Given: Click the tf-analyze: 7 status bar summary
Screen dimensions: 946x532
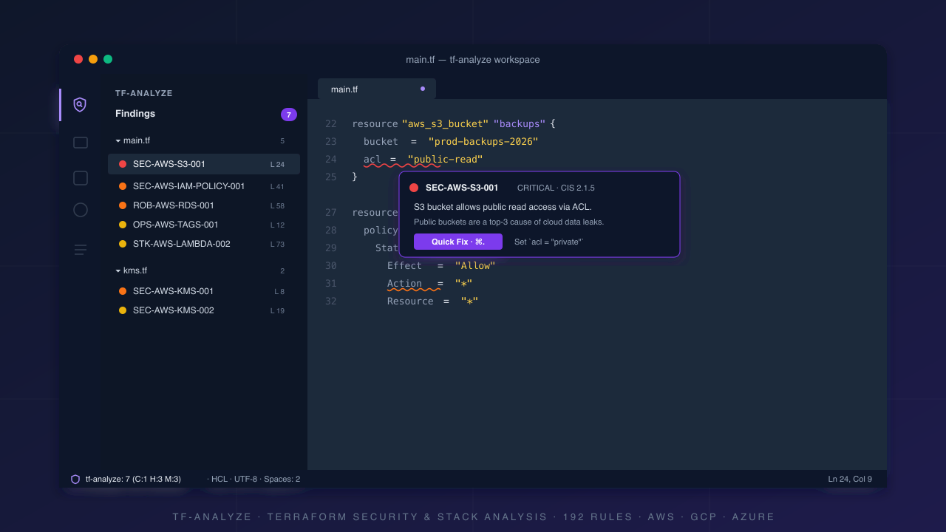Looking at the screenshot, I should click(x=133, y=479).
